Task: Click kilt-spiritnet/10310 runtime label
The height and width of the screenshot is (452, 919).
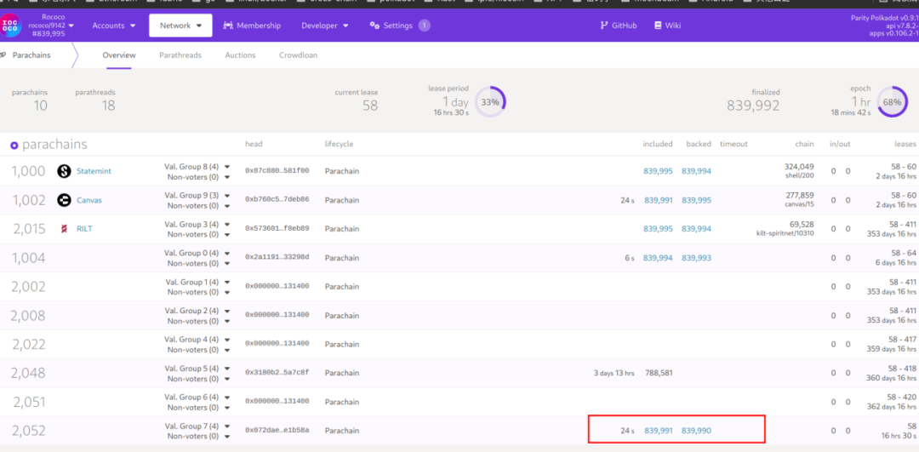Action: [785, 233]
